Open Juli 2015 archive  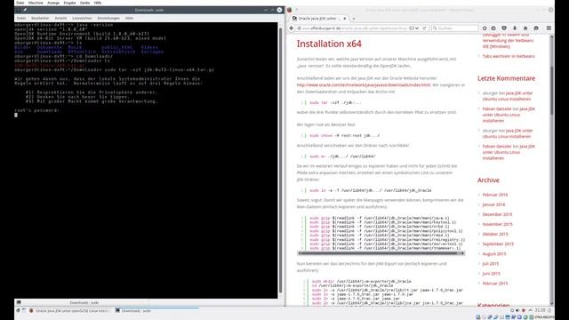coord(491,264)
